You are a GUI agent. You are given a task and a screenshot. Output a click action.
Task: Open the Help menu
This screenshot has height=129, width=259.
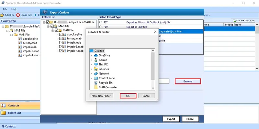(x=14, y=9)
